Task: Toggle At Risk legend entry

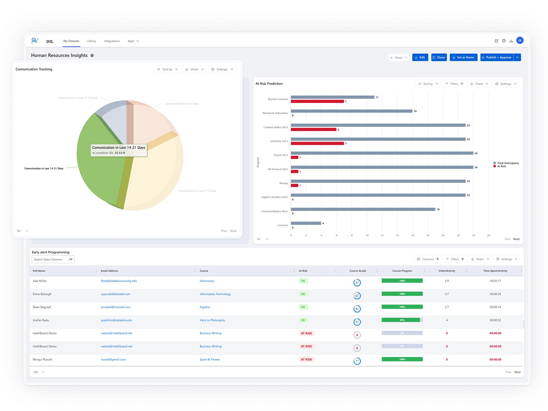Action: pos(501,166)
